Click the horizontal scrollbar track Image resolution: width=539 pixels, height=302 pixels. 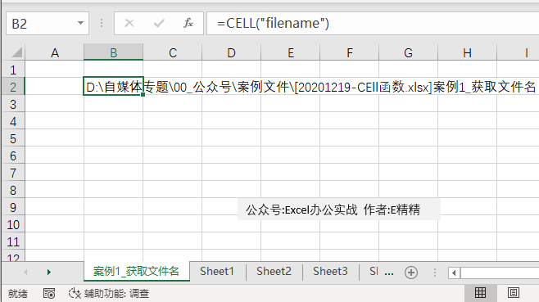click(500, 273)
